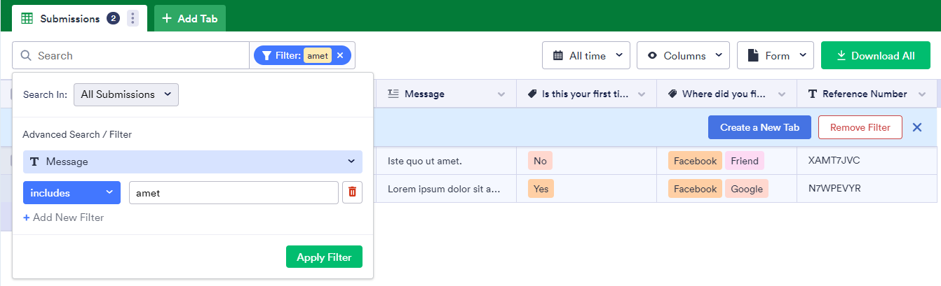Close the blue filter banner
This screenshot has height=286, width=941.
pyautogui.click(x=917, y=127)
